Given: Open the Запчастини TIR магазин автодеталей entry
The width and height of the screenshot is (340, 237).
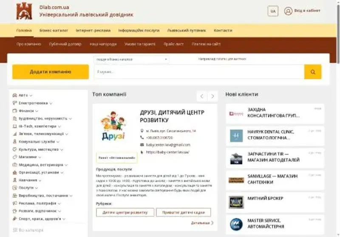Looking at the screenshot, I should pyautogui.click(x=275, y=158).
